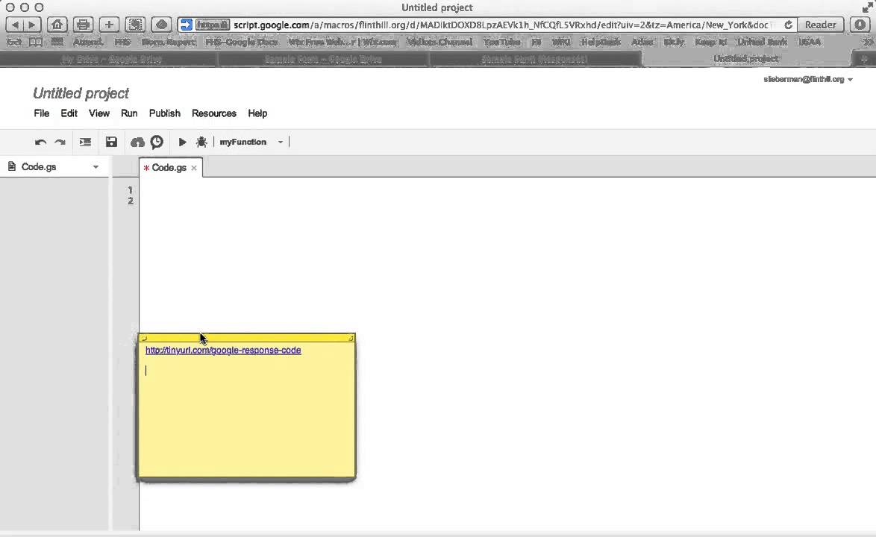Click the iCloud tabs icon in browser toolbar
Viewport: 876px width, 537px height.
(161, 25)
